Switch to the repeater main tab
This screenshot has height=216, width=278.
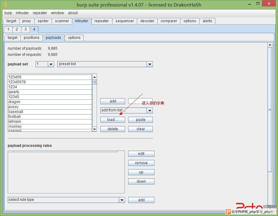tap(102, 21)
